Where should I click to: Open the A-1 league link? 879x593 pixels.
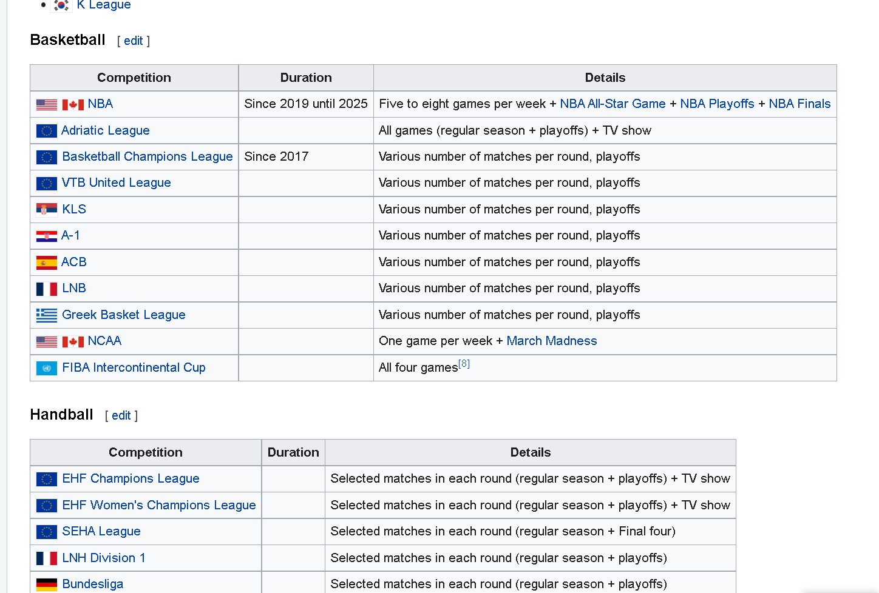pos(70,235)
